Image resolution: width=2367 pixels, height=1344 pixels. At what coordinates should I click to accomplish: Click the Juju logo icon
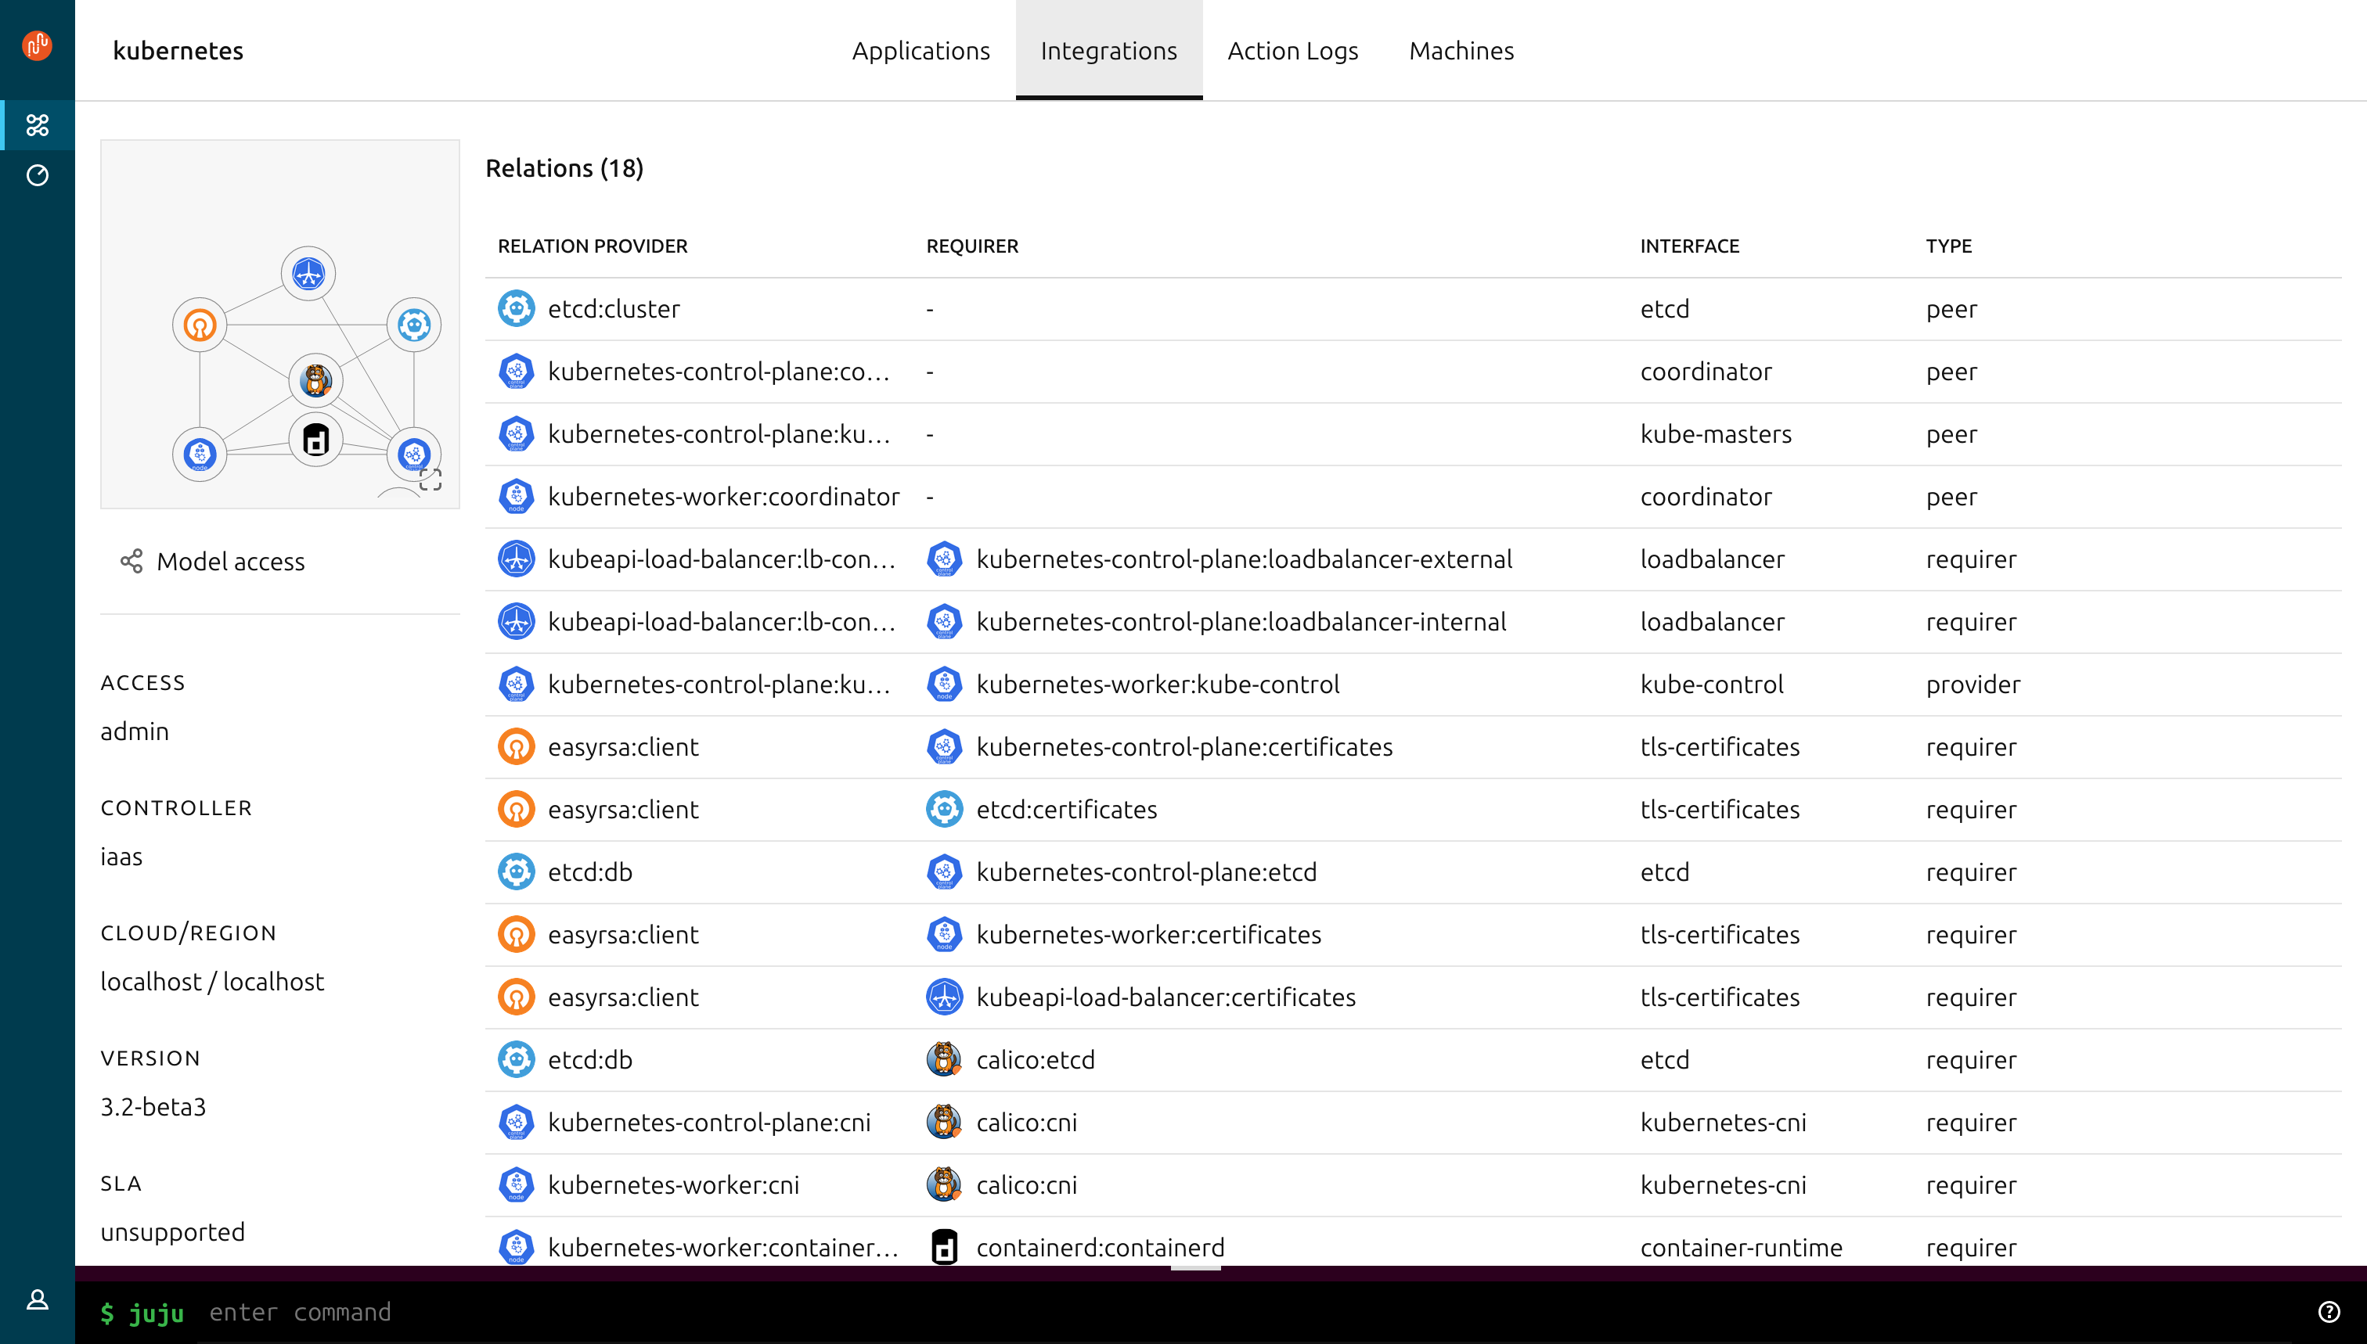pos(37,45)
